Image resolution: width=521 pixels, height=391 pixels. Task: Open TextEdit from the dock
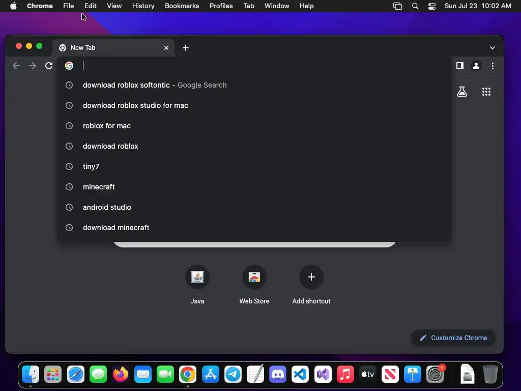[255, 374]
